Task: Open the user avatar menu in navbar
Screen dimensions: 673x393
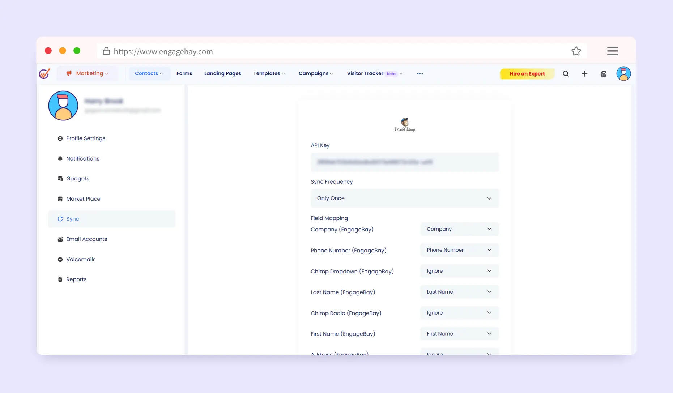Action: [623, 73]
